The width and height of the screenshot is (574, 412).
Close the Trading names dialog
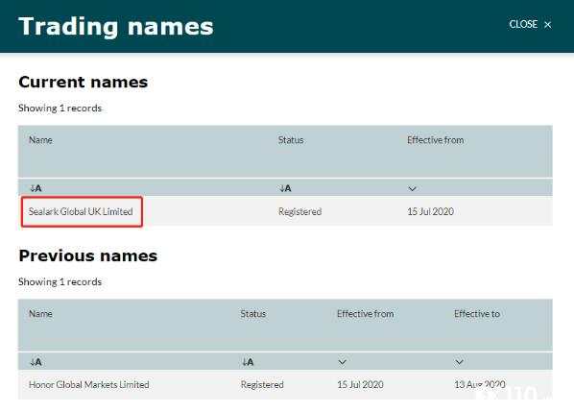[x=530, y=25]
